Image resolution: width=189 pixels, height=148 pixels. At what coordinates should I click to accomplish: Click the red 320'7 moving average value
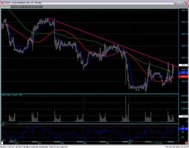[184, 77]
